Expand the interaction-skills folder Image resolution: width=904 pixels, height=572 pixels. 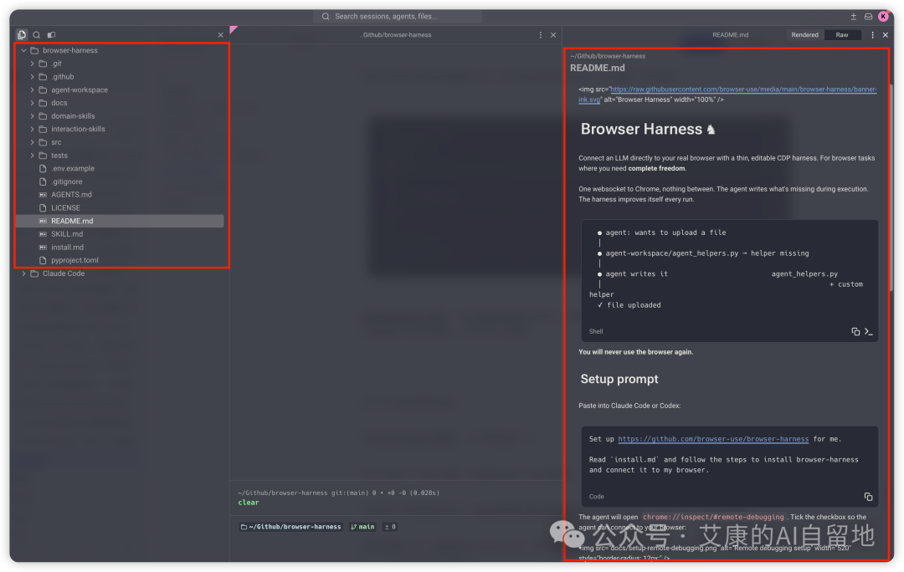33,129
